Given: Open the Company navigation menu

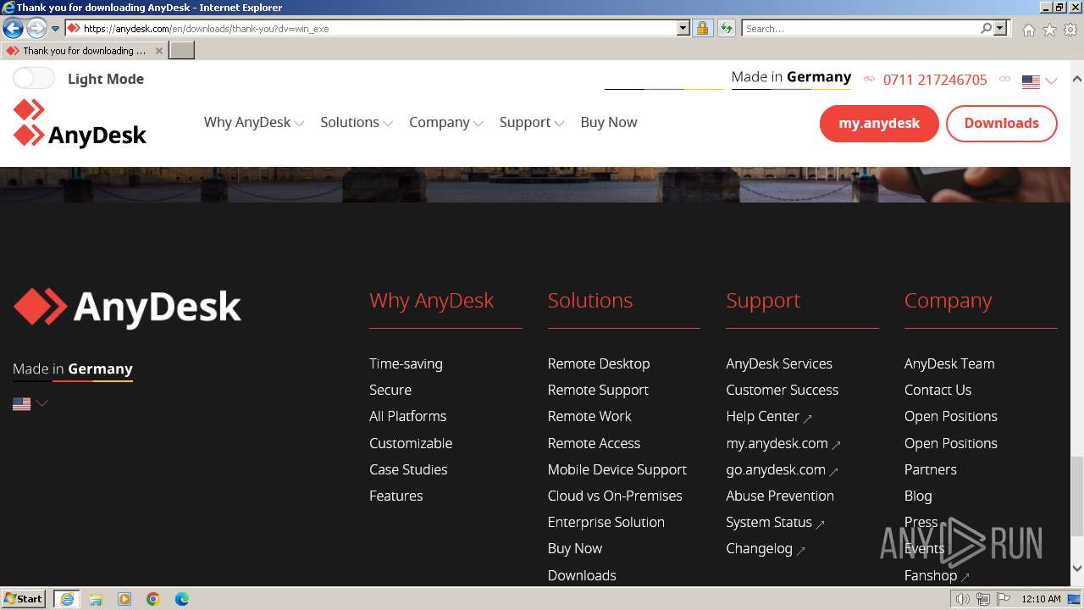Looking at the screenshot, I should tap(445, 123).
